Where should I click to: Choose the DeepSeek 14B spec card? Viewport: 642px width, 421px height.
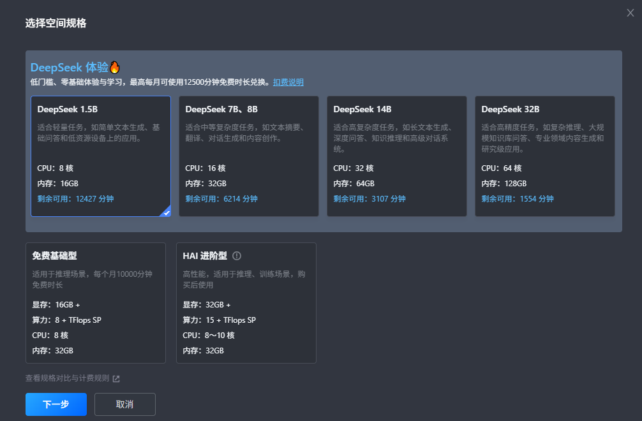(397, 156)
